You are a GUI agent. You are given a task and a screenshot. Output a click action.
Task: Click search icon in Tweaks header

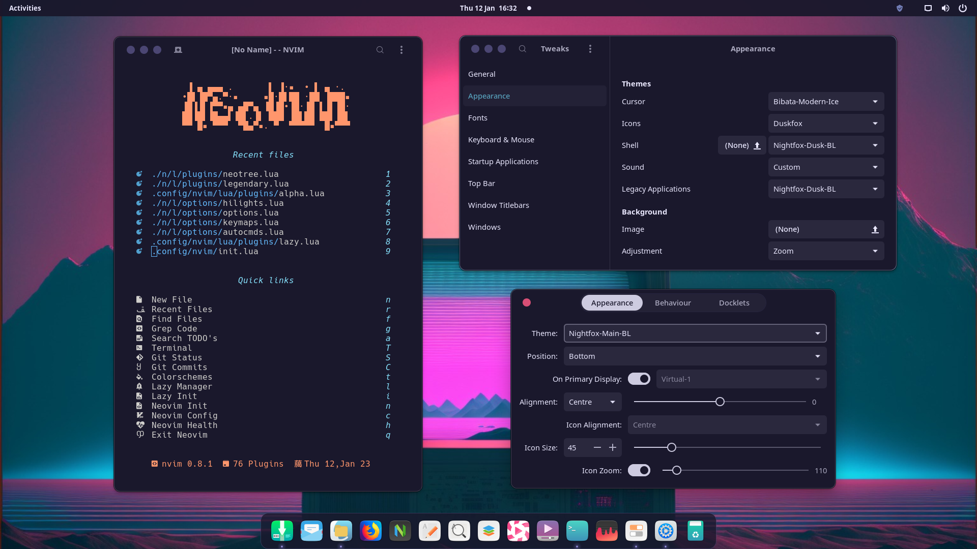[522, 49]
